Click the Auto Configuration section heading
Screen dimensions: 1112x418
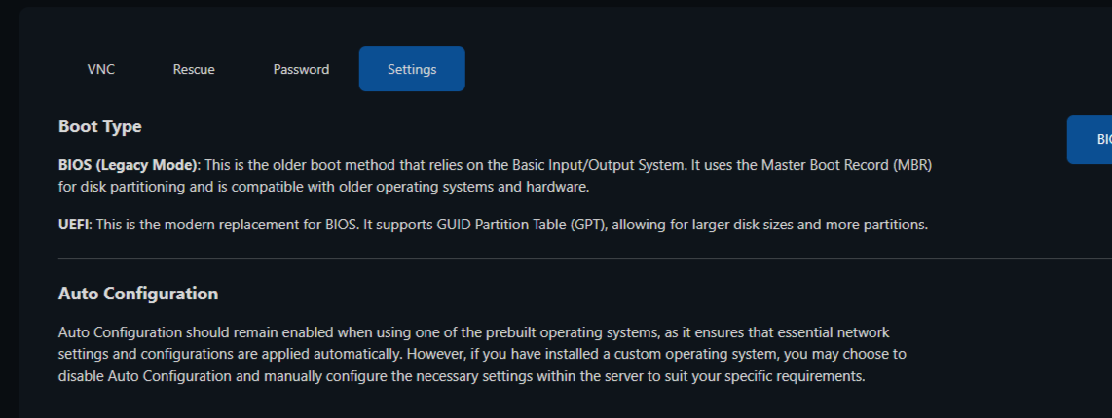tap(138, 294)
